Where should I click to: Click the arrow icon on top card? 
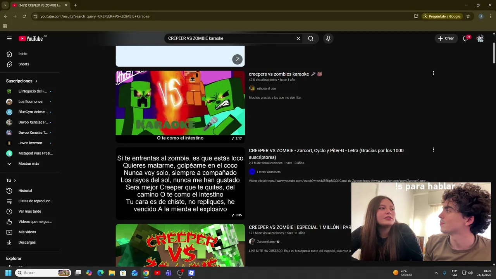(237, 59)
